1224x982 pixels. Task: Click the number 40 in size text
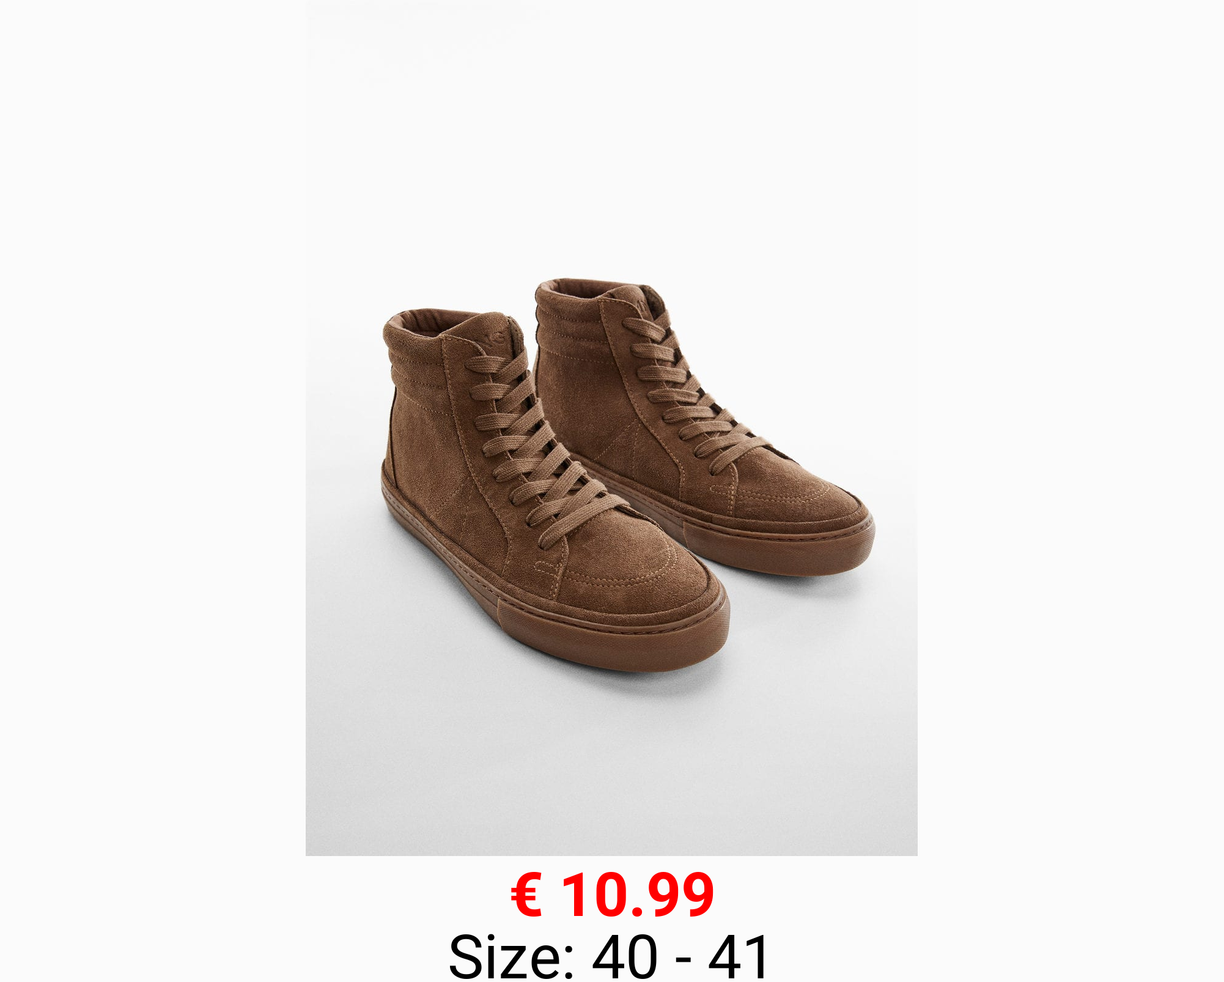click(x=625, y=957)
